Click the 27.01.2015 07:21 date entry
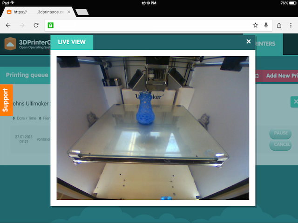Screen dimensions: 298x223 (24, 139)
